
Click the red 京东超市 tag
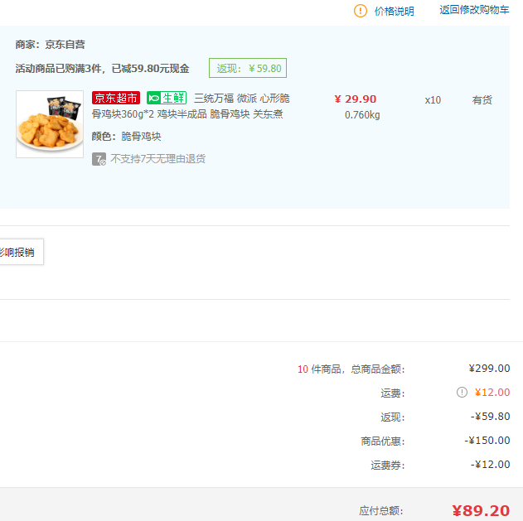click(116, 98)
